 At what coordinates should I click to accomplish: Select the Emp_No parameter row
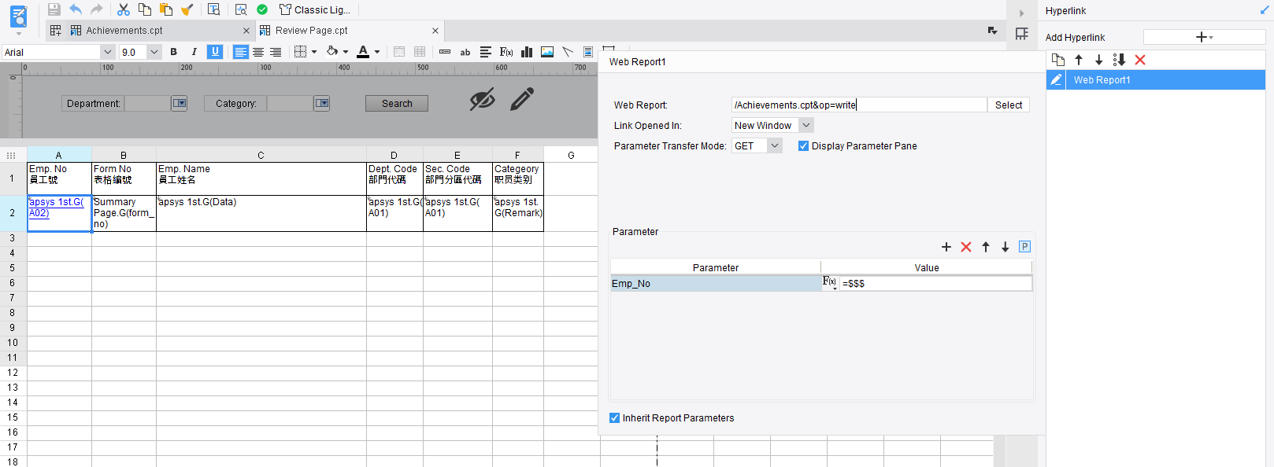tap(715, 283)
